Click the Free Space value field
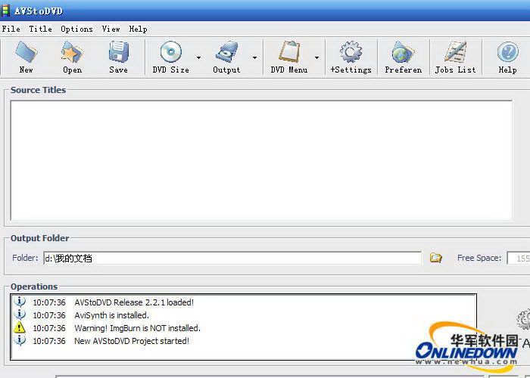 519,259
